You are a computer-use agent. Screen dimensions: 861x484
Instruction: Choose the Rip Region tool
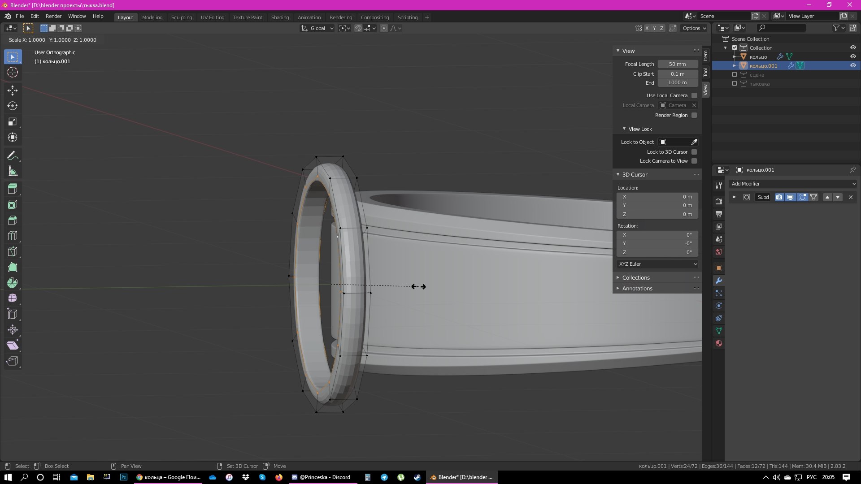coord(13,361)
